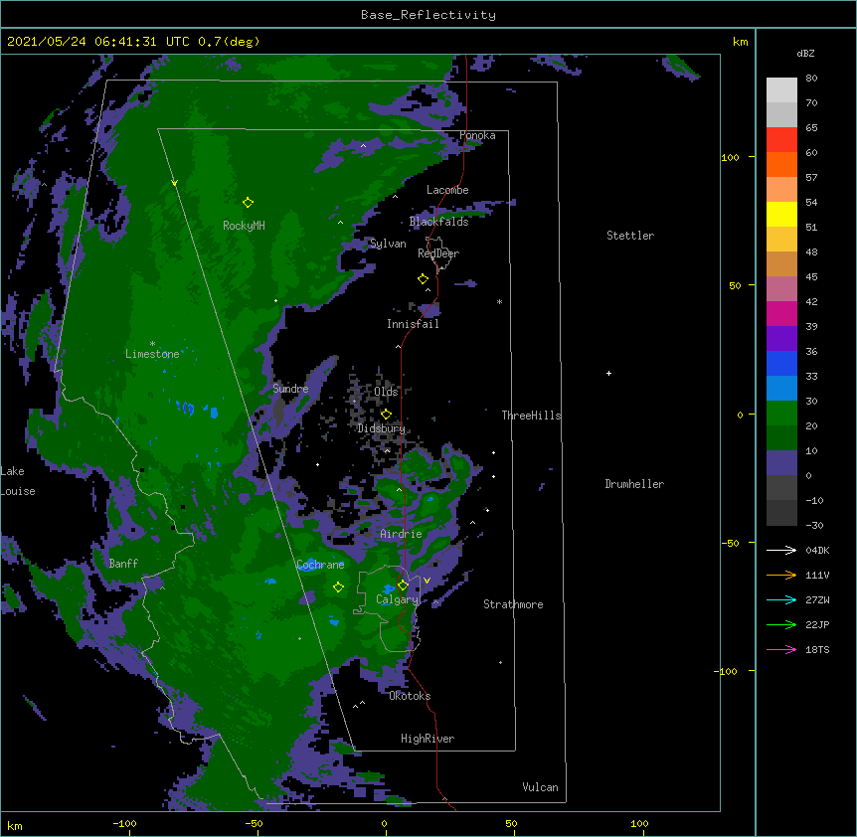Click the Sundre city label

point(290,389)
